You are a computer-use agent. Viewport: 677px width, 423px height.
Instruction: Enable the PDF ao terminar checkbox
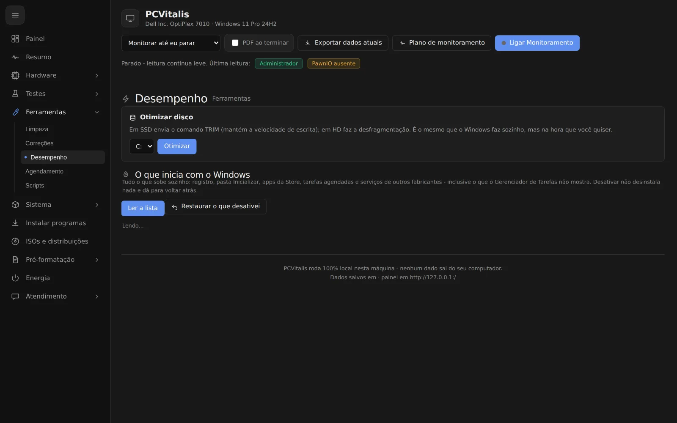click(235, 43)
